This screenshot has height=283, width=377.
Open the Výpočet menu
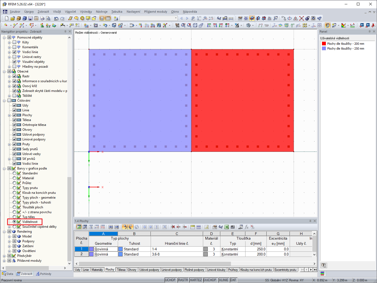[70, 12]
